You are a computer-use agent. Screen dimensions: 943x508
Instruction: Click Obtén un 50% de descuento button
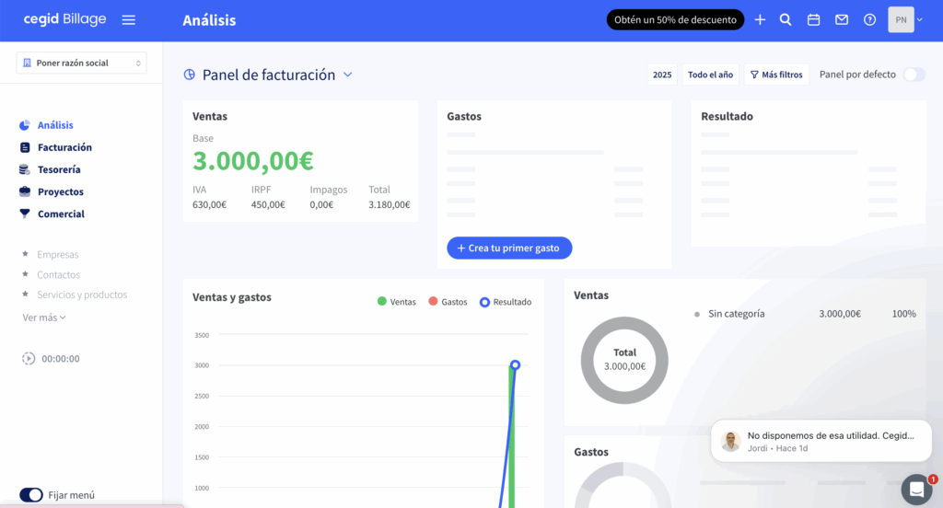tap(675, 20)
